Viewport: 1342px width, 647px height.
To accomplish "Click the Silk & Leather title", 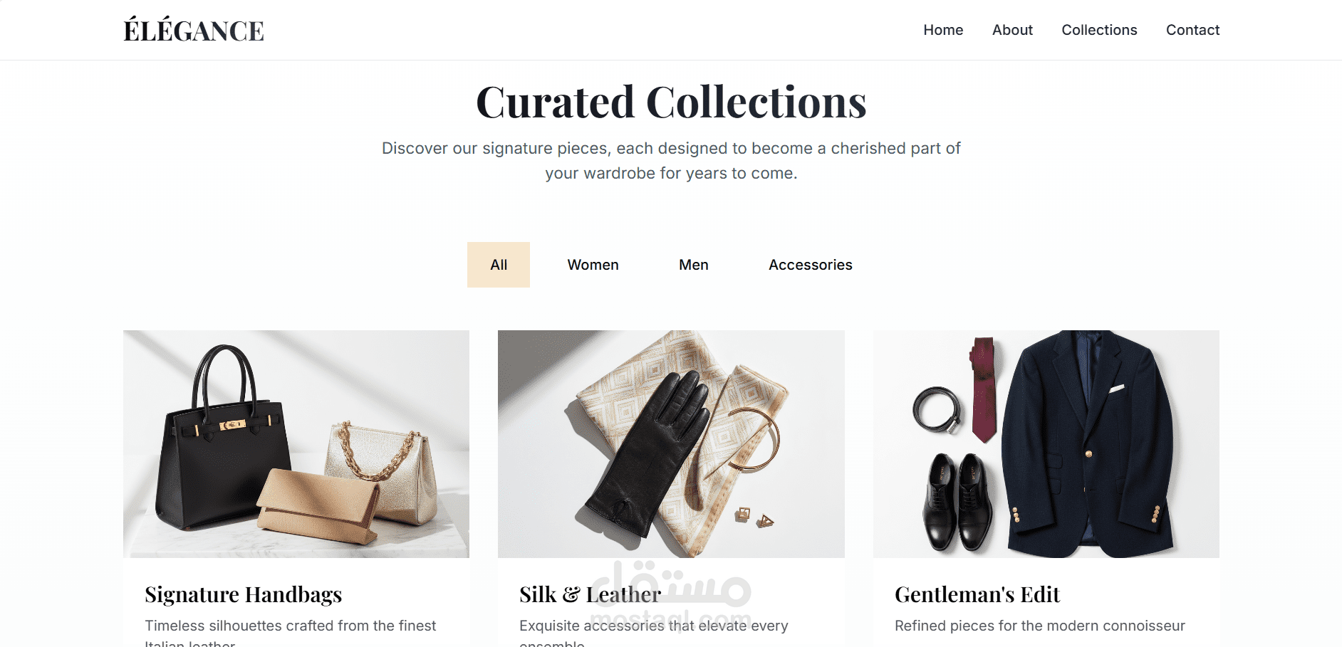I will (x=591, y=594).
